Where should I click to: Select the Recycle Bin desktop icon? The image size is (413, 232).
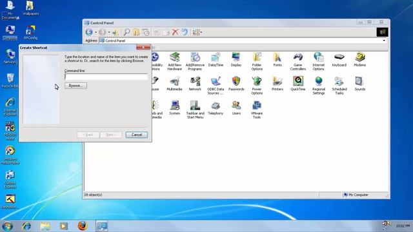(10, 81)
